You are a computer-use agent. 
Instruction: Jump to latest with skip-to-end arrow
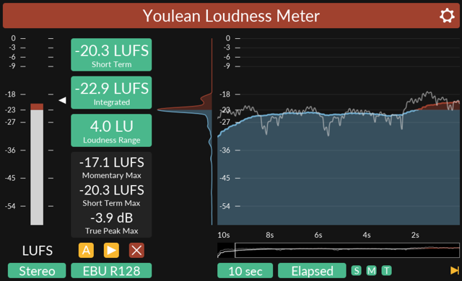pos(455,270)
